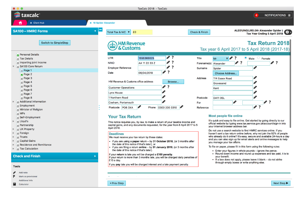Open the Calculator tool icon
Image resolution: width=305 pixels, height=203 pixels.
pyautogui.click(x=15, y=184)
